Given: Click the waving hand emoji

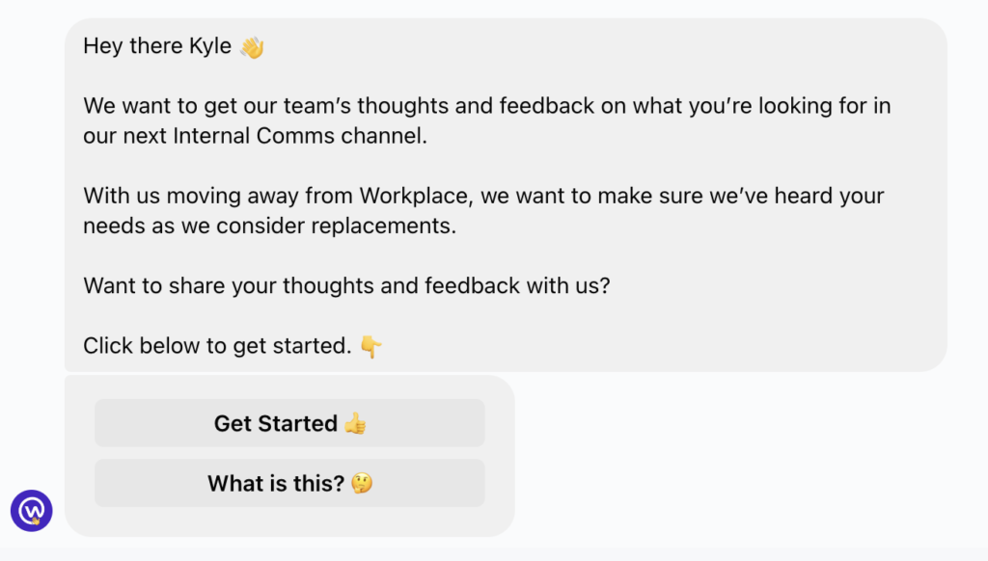Looking at the screenshot, I should pos(252,46).
